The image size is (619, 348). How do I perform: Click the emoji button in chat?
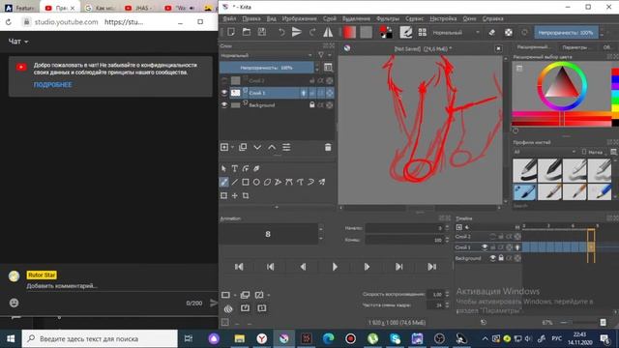14,303
